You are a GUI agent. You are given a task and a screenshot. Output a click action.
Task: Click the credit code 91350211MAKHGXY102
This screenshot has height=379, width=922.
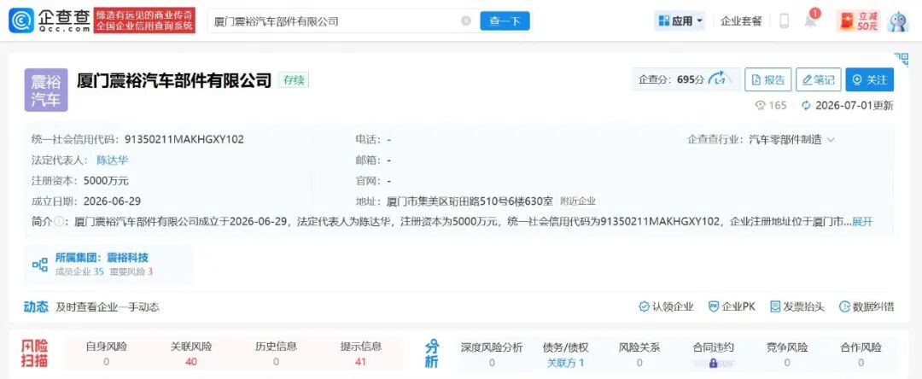(x=184, y=139)
